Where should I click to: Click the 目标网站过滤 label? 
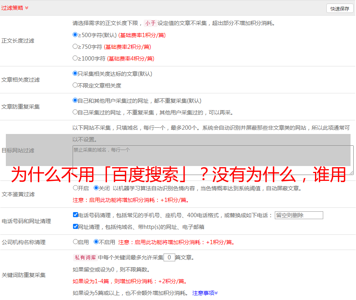coord(18,150)
